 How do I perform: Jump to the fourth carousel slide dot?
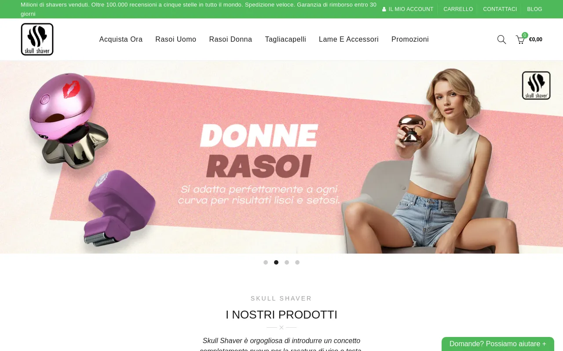pyautogui.click(x=297, y=262)
